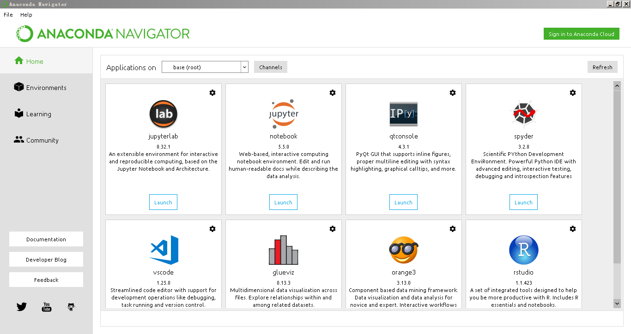This screenshot has width=631, height=334.
Task: Refresh the applications list
Action: 602,67
